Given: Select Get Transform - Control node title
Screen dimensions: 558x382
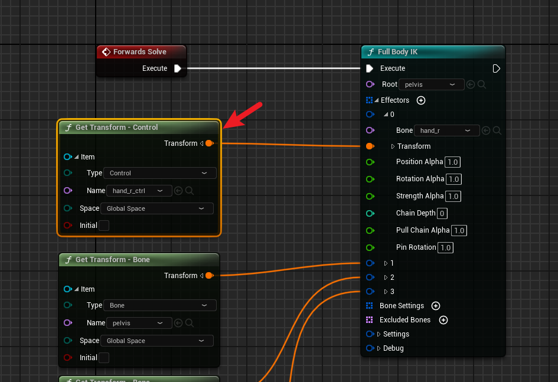Looking at the screenshot, I should coord(116,128).
